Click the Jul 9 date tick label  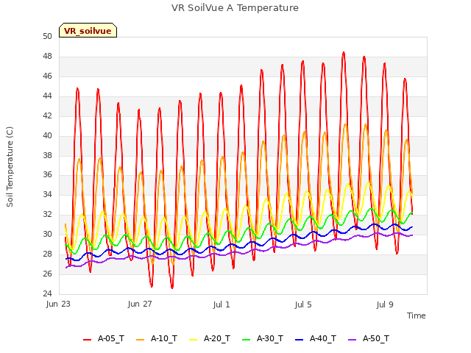coord(385,304)
